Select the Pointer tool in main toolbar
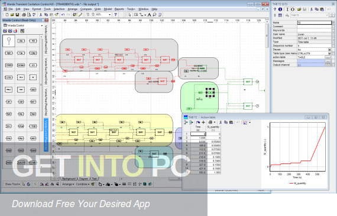 (129, 15)
